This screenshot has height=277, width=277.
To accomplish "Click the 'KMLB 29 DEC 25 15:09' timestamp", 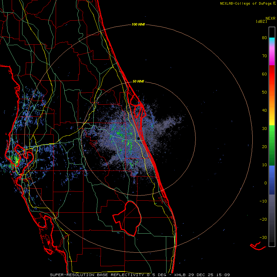I will (x=202, y=275).
